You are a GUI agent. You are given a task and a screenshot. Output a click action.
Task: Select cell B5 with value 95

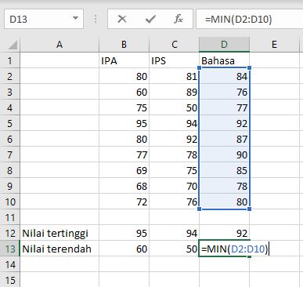tap(124, 123)
